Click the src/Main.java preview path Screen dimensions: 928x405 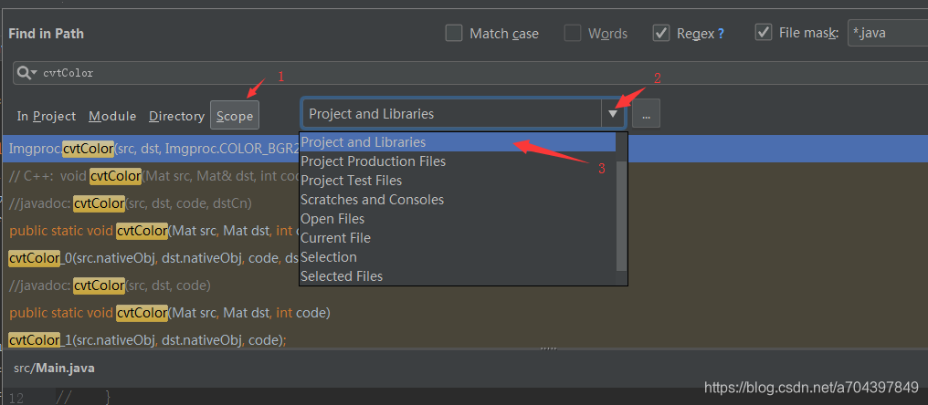coord(54,369)
